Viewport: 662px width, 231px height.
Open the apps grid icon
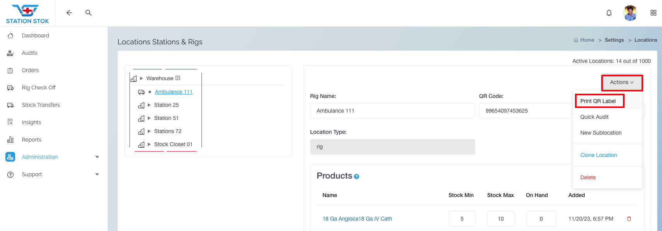[653, 13]
